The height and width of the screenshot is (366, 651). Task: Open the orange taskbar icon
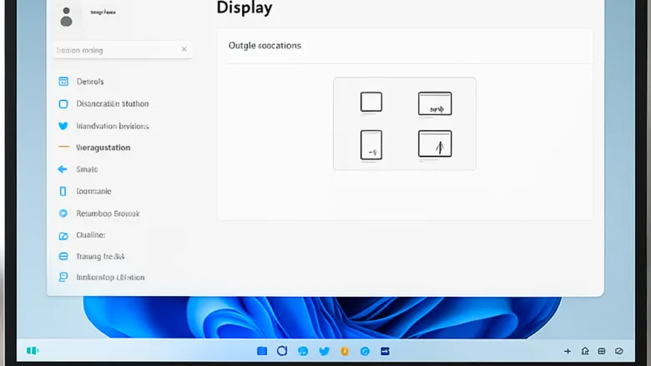pos(345,352)
